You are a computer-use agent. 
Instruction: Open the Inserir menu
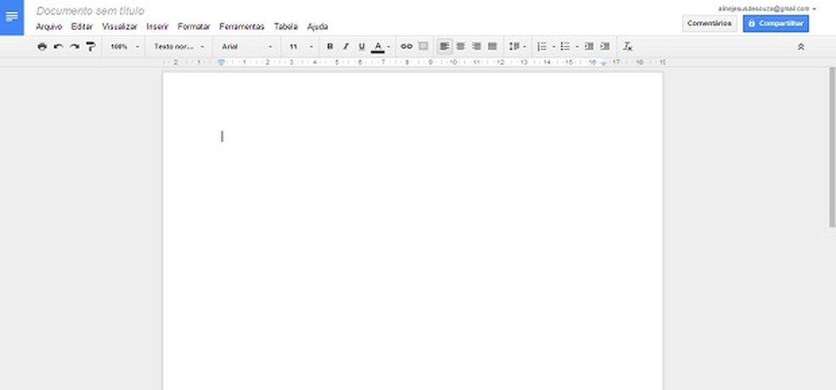[x=158, y=26]
